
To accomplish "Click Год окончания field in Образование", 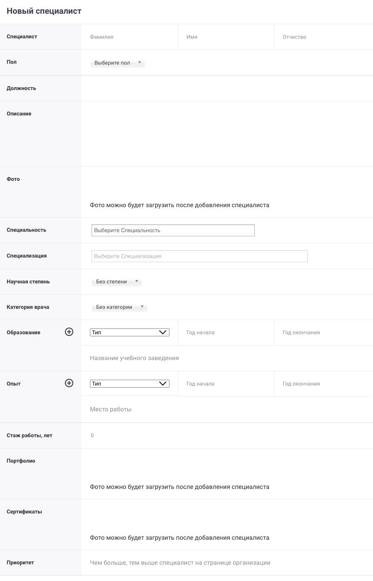I will [323, 333].
